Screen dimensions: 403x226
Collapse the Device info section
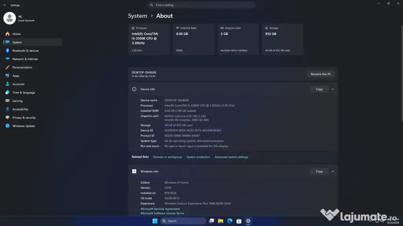tap(333, 89)
